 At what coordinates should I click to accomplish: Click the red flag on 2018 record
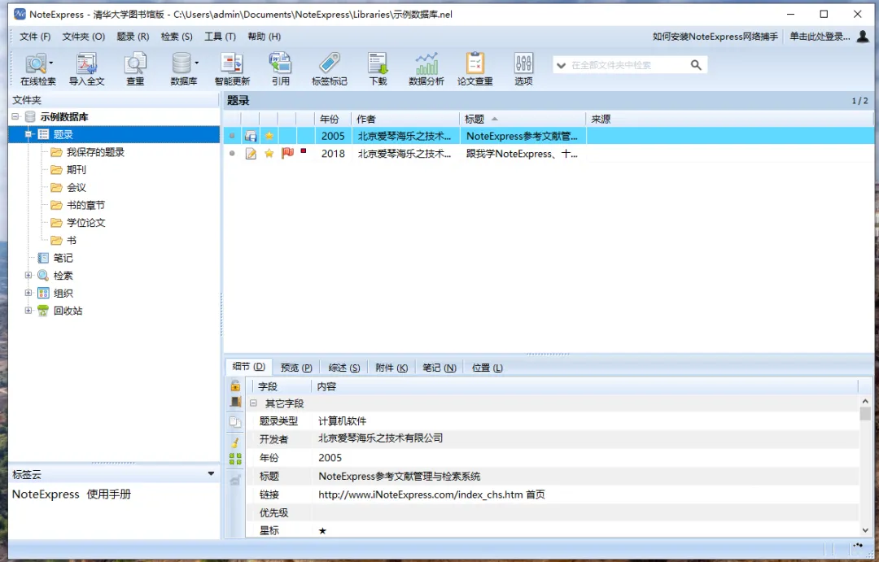(287, 153)
